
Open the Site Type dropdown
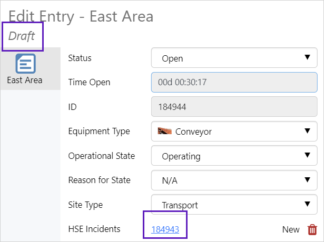234,205
